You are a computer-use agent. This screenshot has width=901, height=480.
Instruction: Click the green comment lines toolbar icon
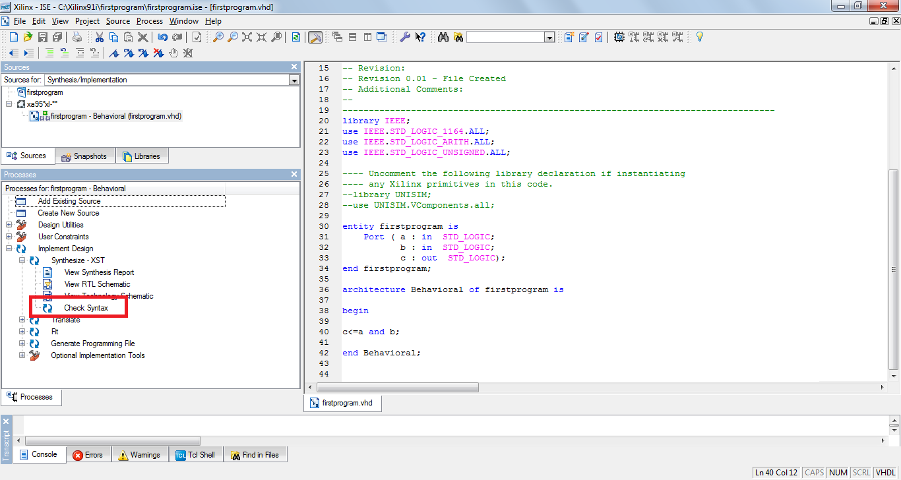(x=50, y=53)
